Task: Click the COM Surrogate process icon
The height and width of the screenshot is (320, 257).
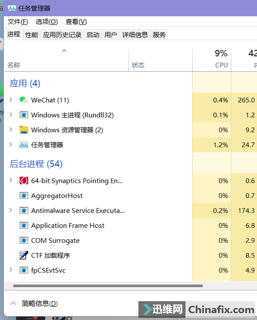Action: tap(24, 240)
